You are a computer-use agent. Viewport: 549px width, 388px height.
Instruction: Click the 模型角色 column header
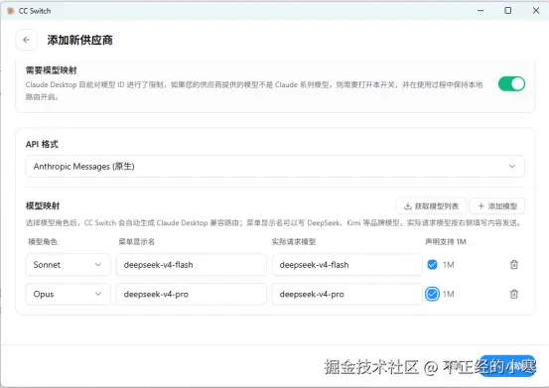(x=43, y=242)
